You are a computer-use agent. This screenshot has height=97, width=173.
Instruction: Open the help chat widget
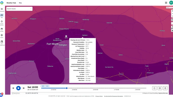[x=1, y=95]
